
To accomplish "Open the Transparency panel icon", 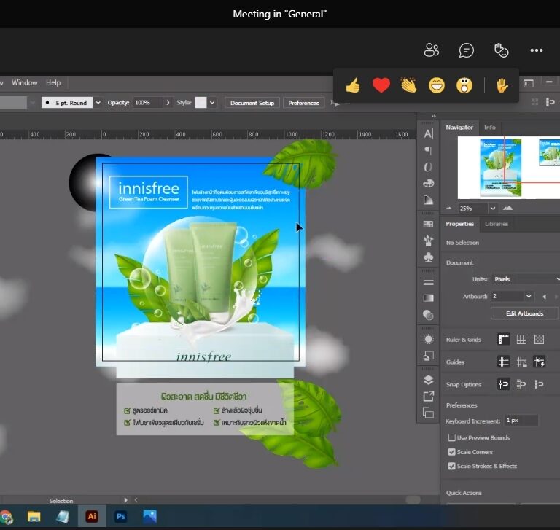I will click(x=428, y=315).
